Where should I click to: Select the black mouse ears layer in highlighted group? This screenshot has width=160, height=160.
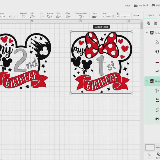point(157,119)
